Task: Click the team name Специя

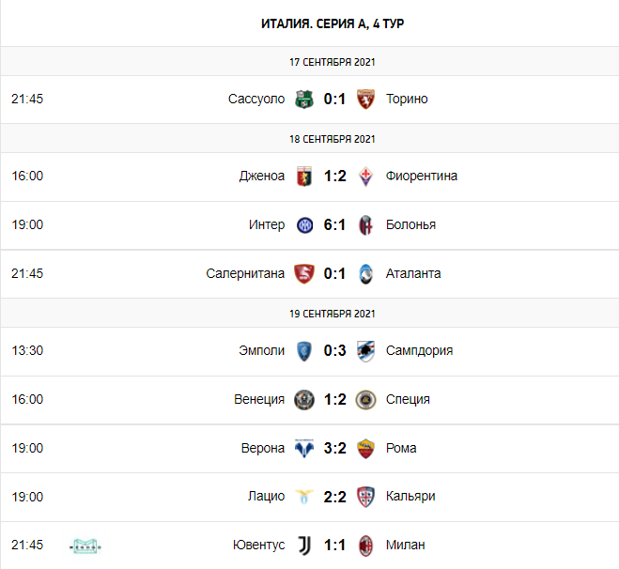Action: [x=408, y=399]
